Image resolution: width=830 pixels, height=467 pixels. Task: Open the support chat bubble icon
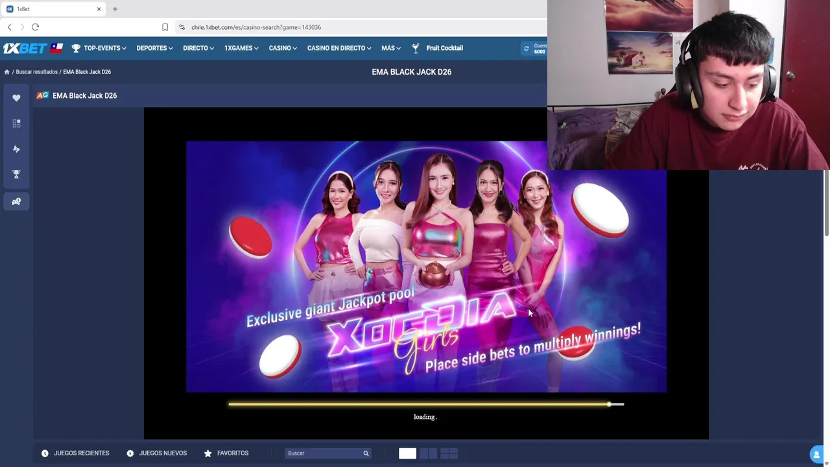[817, 455]
